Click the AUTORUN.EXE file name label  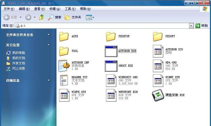(x=127, y=51)
